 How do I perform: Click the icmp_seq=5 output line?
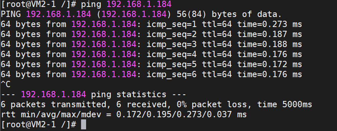click(x=151, y=64)
